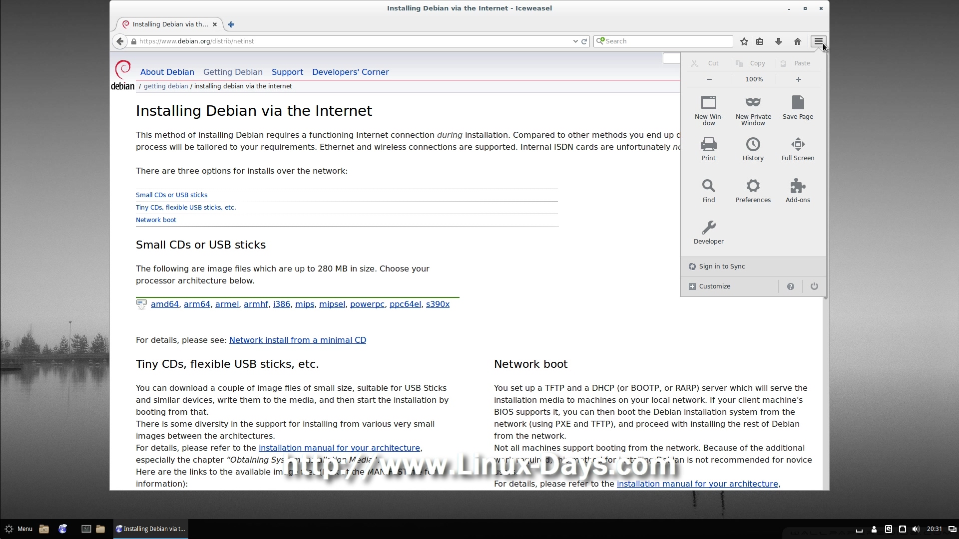Open Getting Debian nav link
The width and height of the screenshot is (959, 539).
coord(233,72)
